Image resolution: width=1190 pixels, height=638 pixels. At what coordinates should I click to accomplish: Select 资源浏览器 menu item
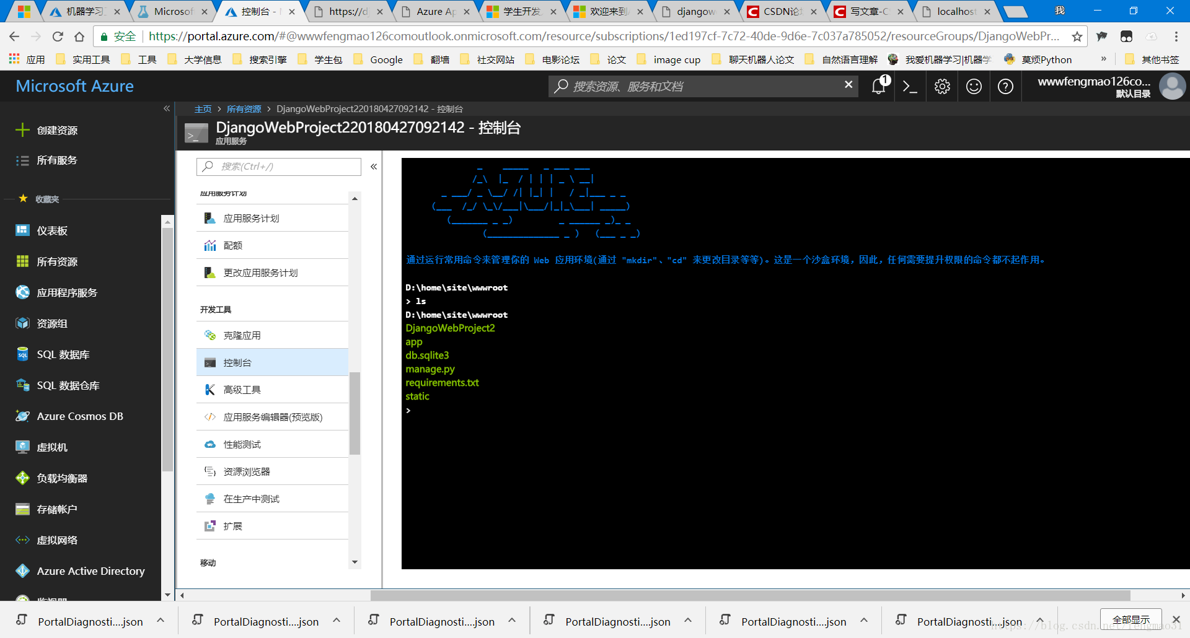pos(272,471)
